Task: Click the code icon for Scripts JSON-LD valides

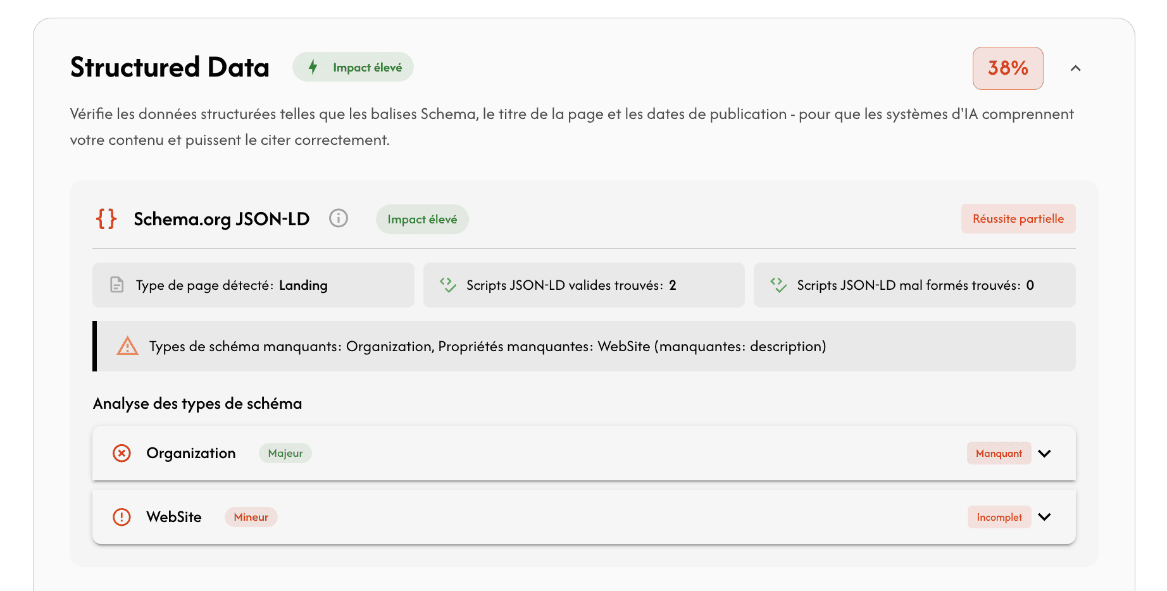Action: pyautogui.click(x=447, y=285)
